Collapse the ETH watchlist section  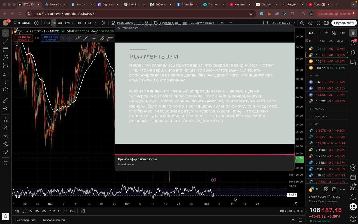[x=311, y=76]
